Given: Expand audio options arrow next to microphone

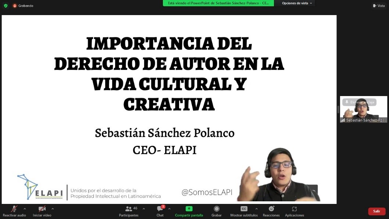Looking at the screenshot, I should pyautogui.click(x=25, y=209).
